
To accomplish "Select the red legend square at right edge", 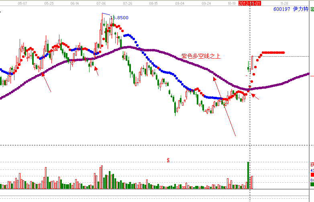I will [x=312, y=175].
